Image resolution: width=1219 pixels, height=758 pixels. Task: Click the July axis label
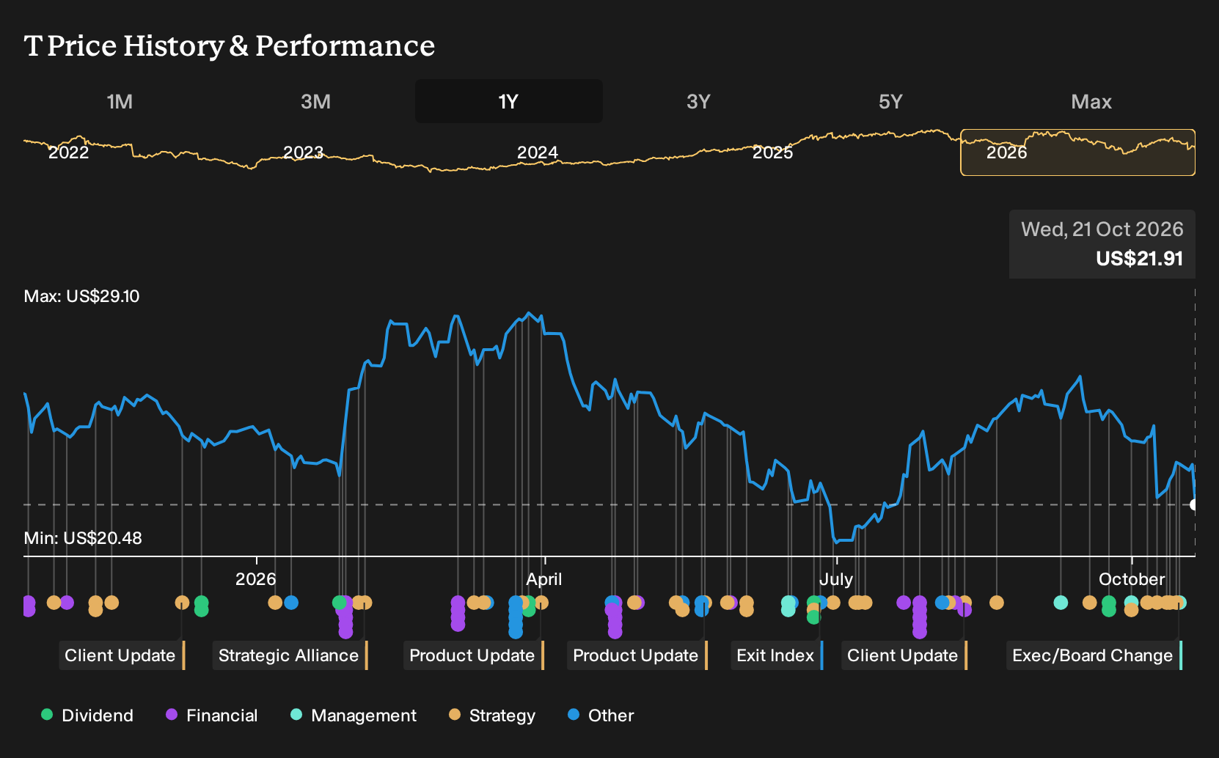pos(836,579)
